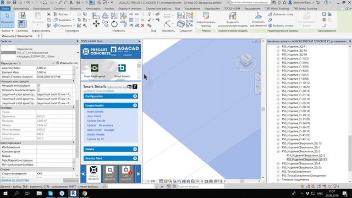Click the Insert Details link
Viewport: 352px width, 198px height.
pyautogui.click(x=95, y=112)
